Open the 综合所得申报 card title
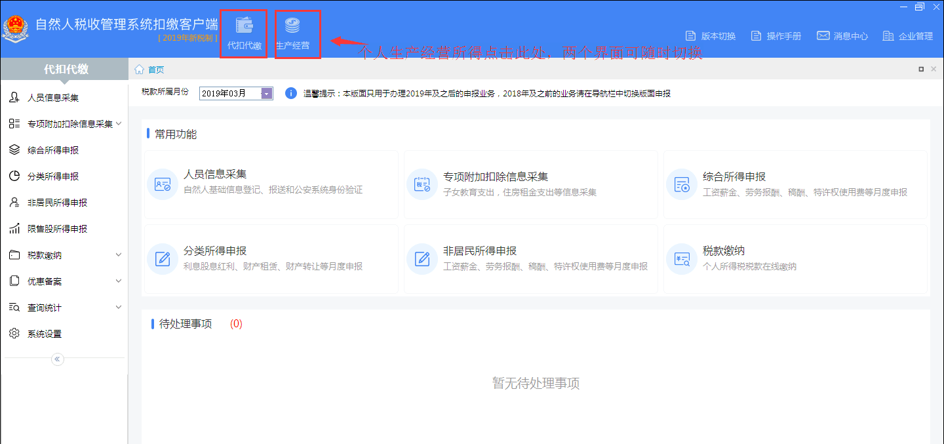 pos(734,177)
